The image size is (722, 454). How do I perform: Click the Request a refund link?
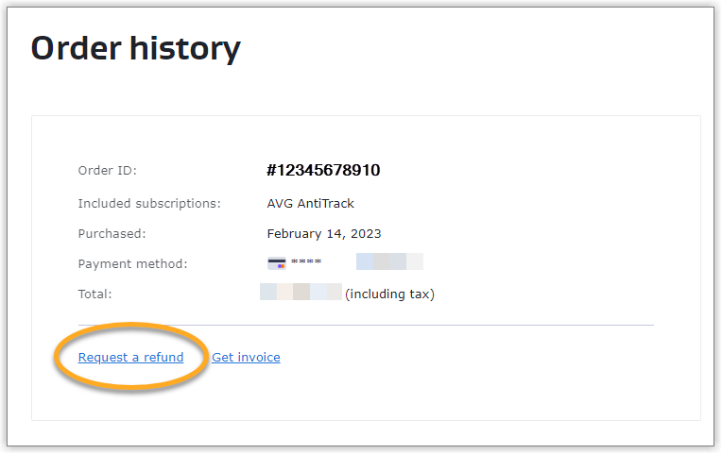[130, 357]
